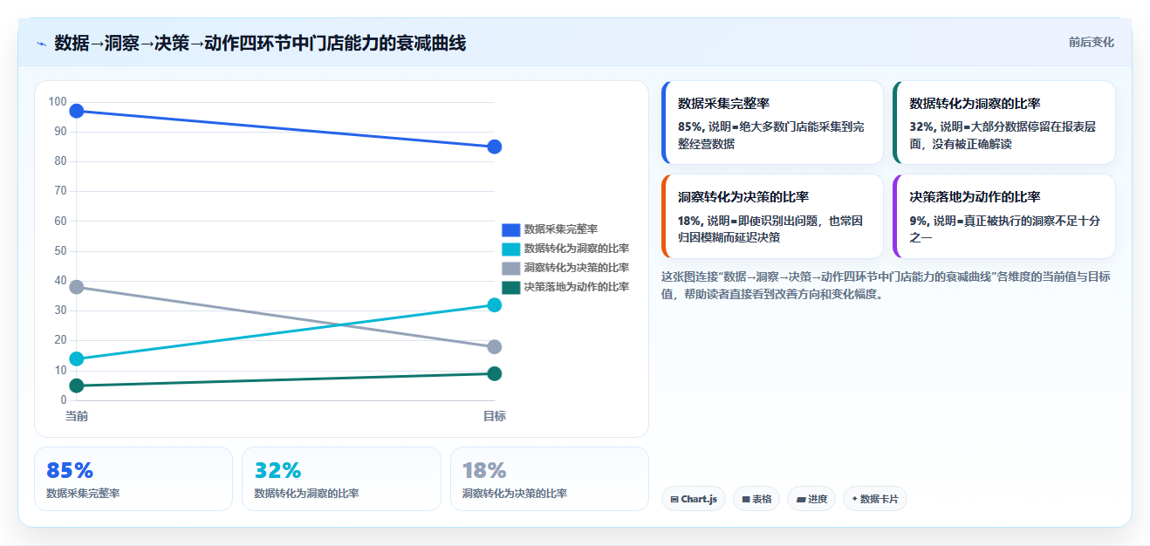This screenshot has width=1150, height=546.
Task: Click the 当前 x-axis label
Action: (x=77, y=416)
